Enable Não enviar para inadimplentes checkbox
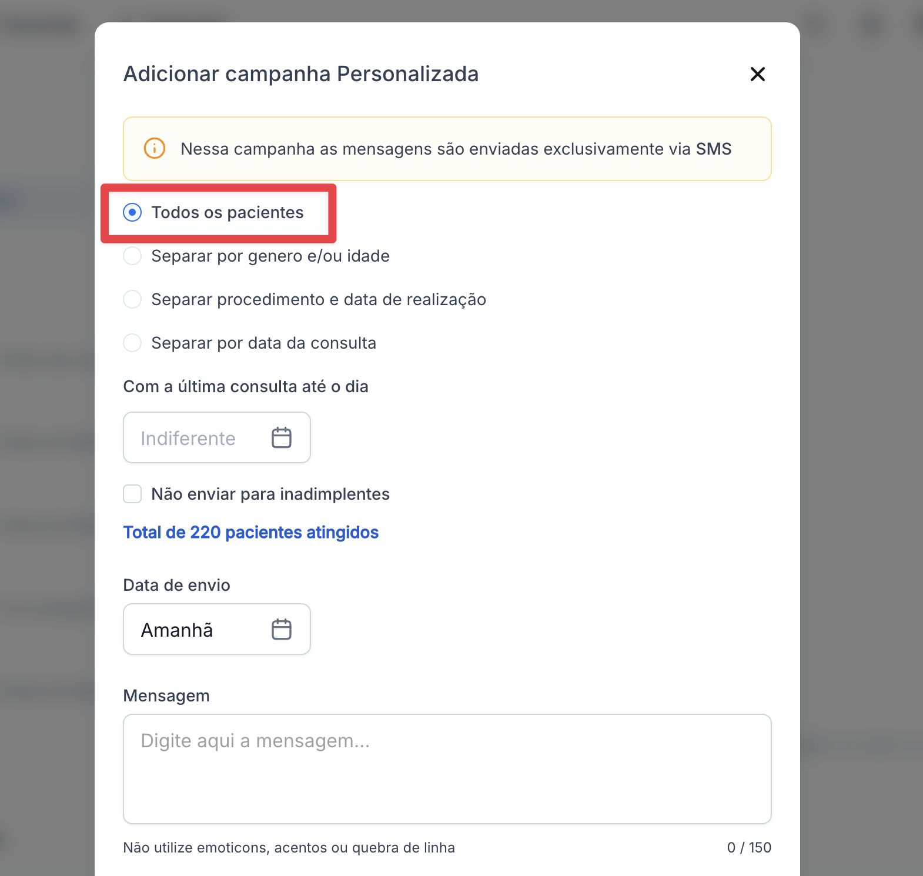Screen dimensions: 923x876 [132, 494]
